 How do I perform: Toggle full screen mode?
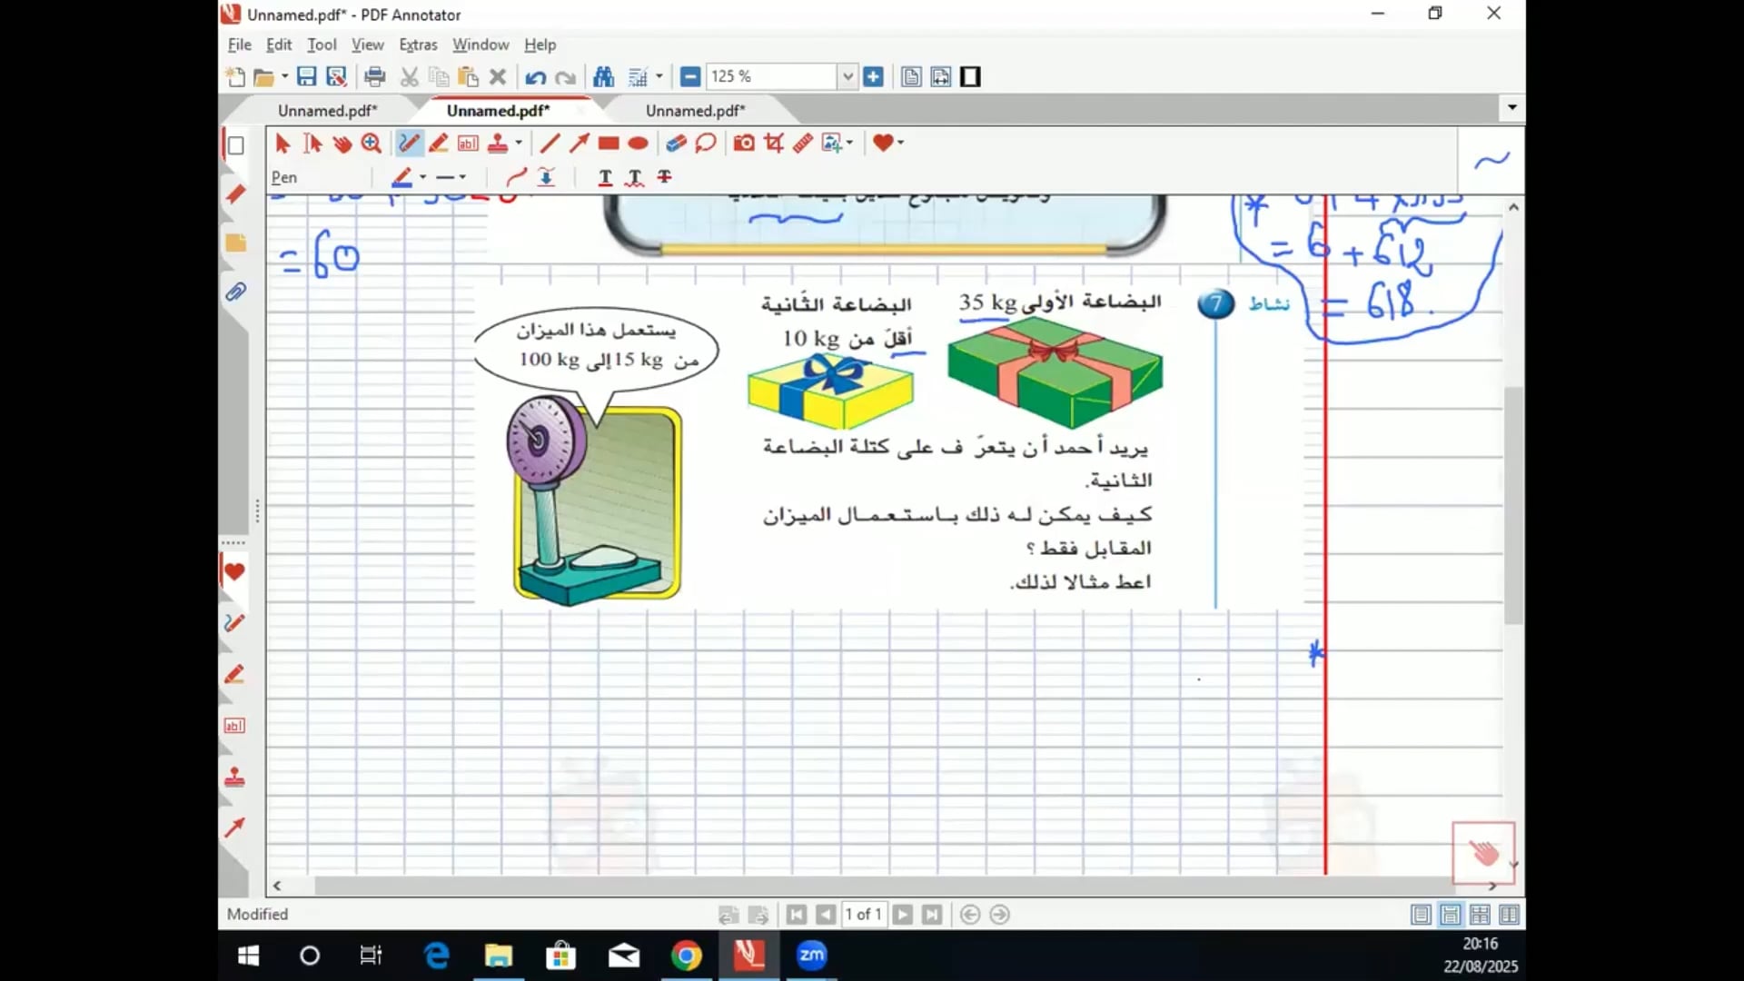coord(970,77)
